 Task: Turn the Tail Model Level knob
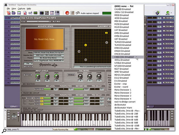point(90,76)
